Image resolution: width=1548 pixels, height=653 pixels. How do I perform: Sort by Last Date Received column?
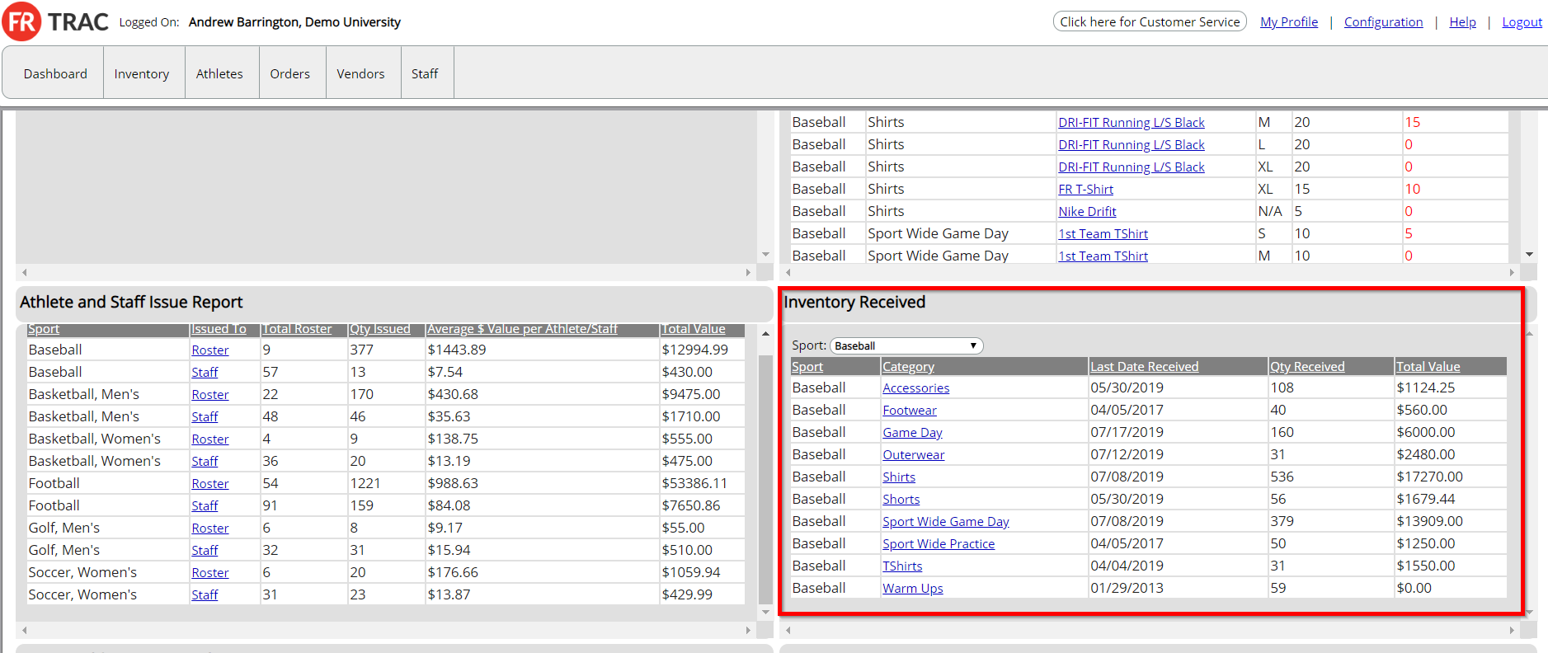1144,367
